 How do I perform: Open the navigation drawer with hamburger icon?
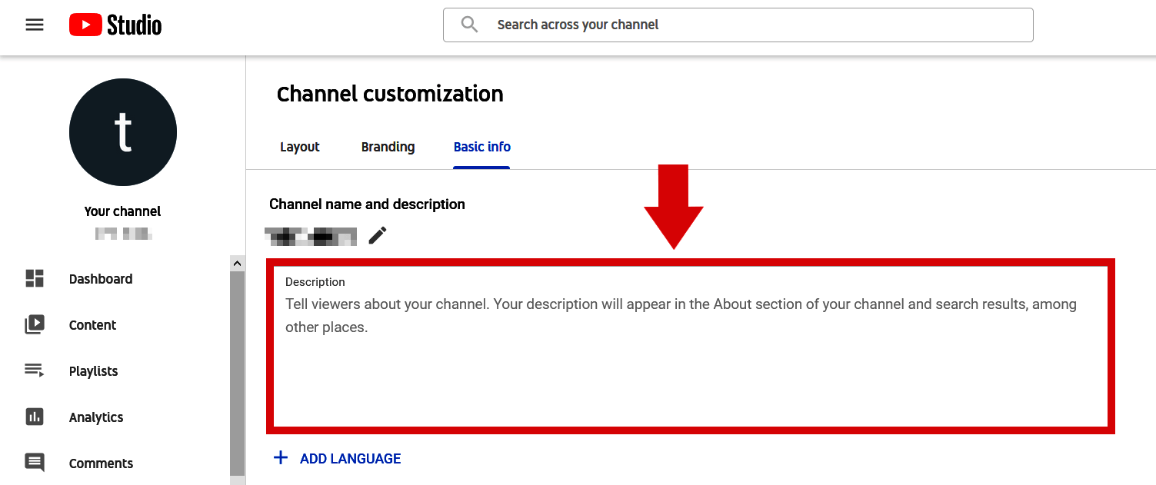(x=34, y=24)
